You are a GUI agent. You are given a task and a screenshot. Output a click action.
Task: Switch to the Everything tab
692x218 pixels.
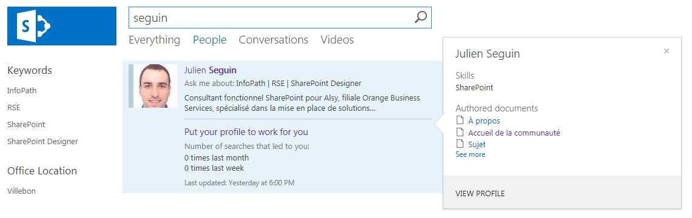[x=155, y=40]
